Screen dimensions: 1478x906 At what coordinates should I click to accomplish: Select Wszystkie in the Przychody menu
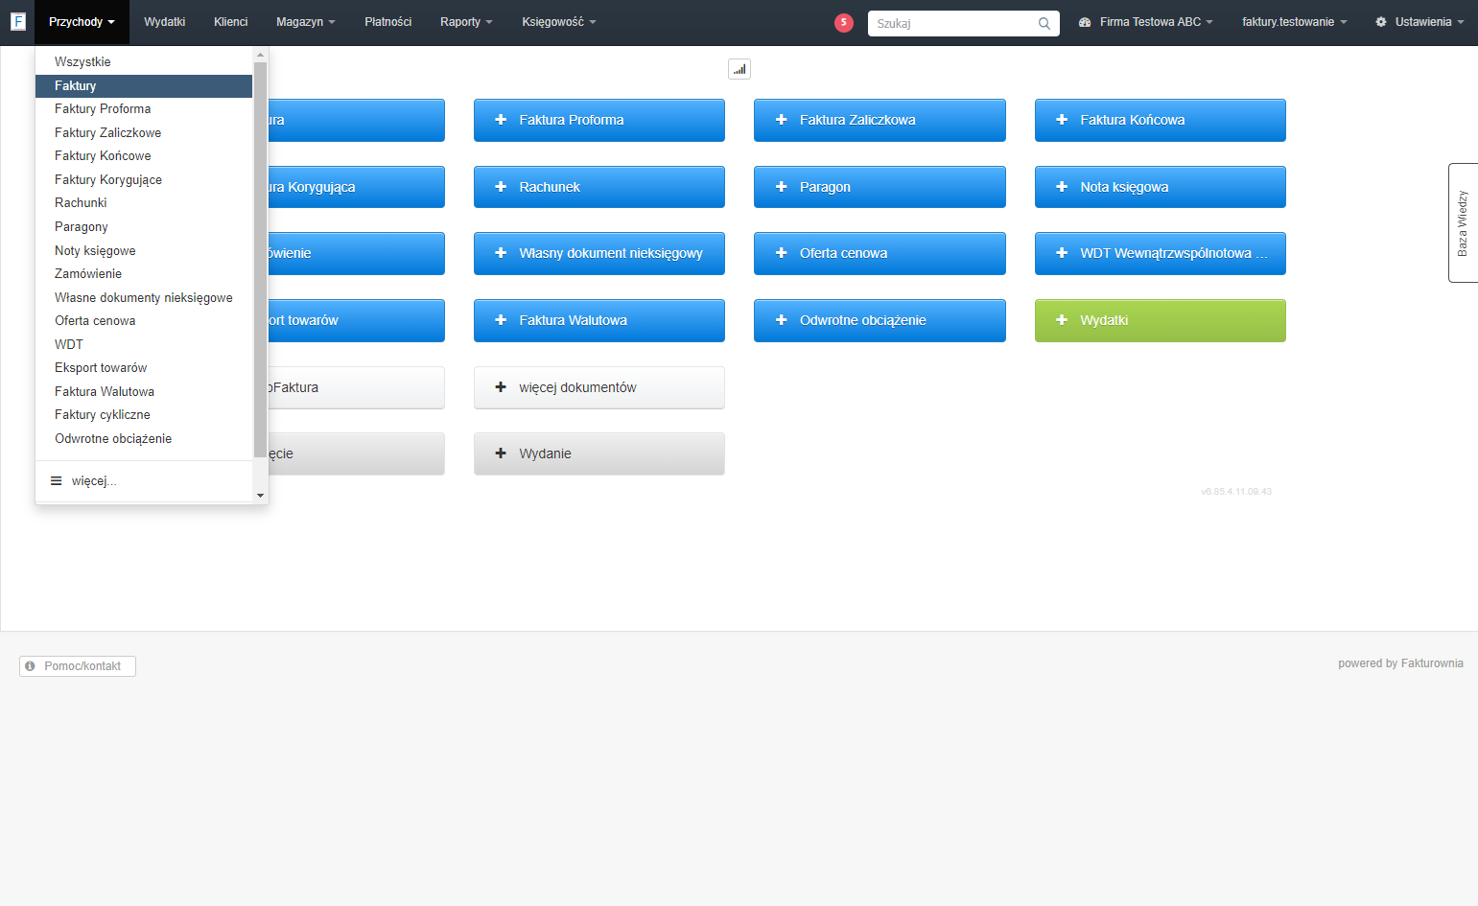tap(144, 62)
